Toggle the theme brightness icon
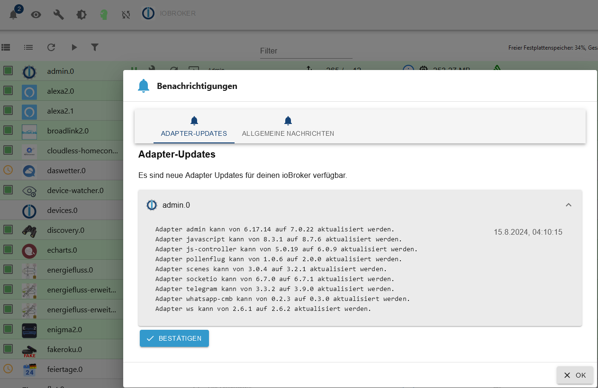 click(x=82, y=15)
